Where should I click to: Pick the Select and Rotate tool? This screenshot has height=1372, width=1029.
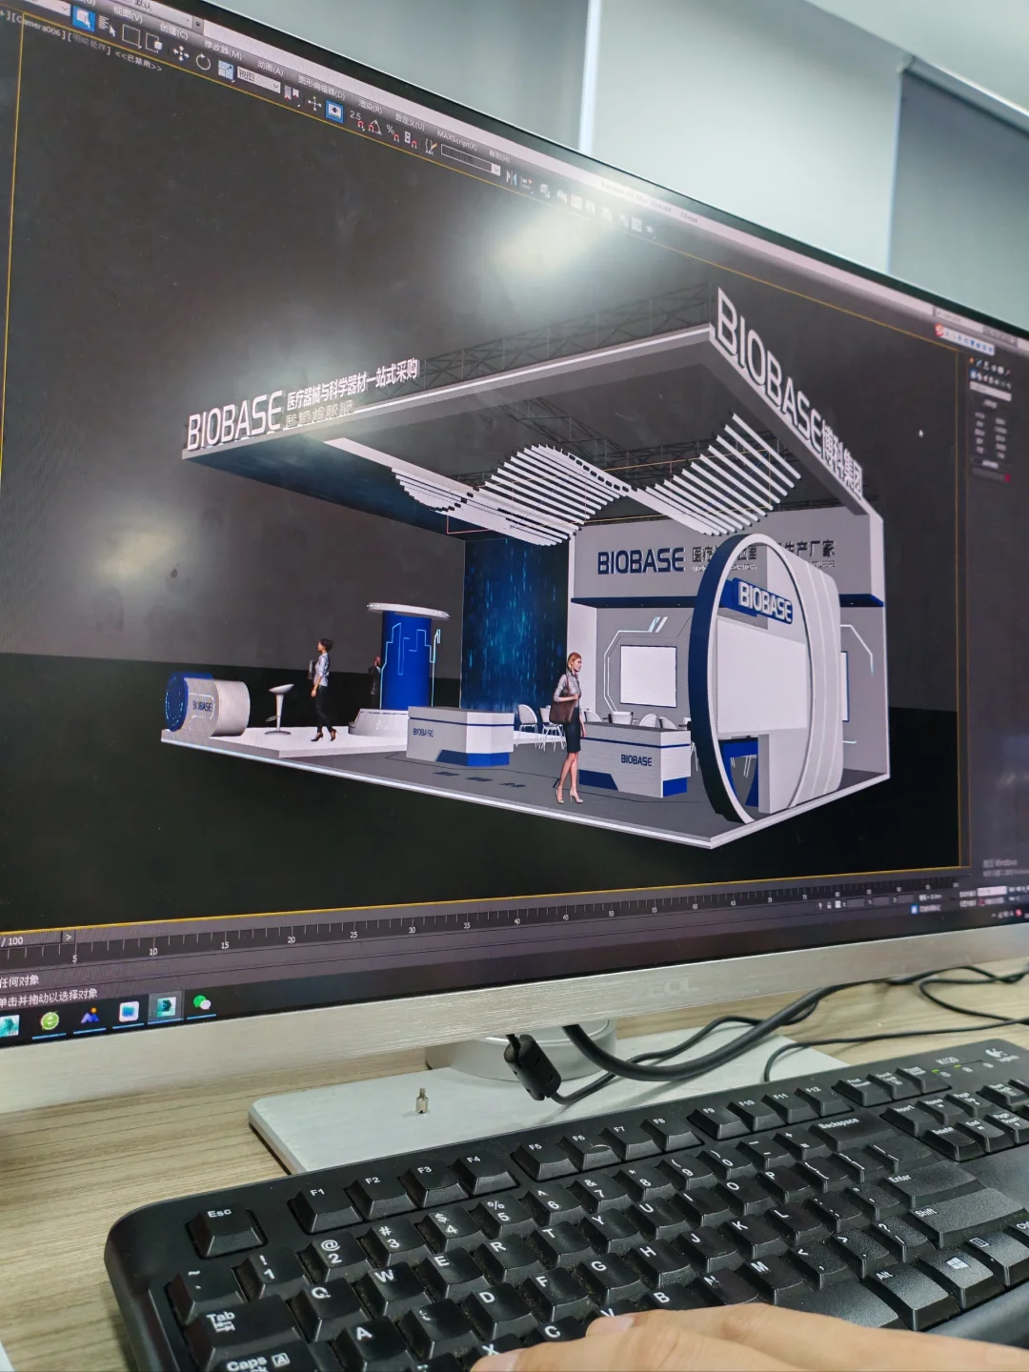(203, 61)
